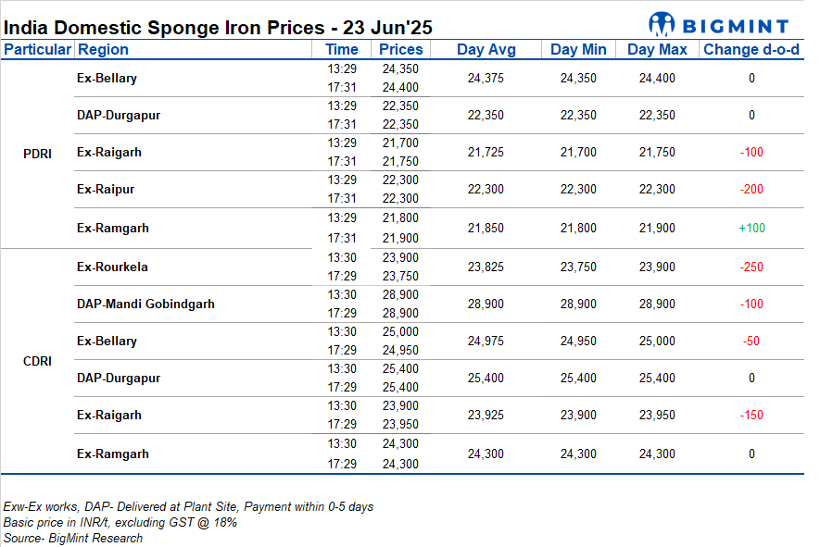Screen dimensions: 820x547
Task: Click the India Domestic Sponge Iron Prices title
Action: click(x=219, y=25)
